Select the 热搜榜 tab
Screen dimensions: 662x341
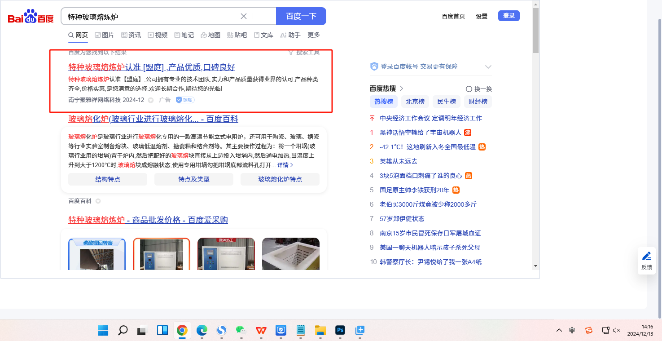(x=384, y=102)
